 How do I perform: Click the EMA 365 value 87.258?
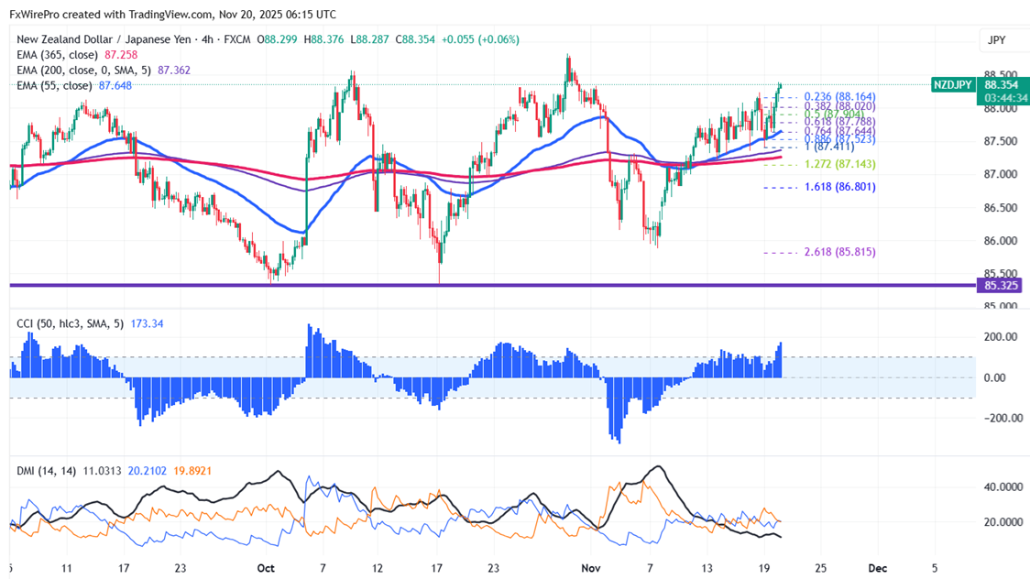(x=122, y=55)
